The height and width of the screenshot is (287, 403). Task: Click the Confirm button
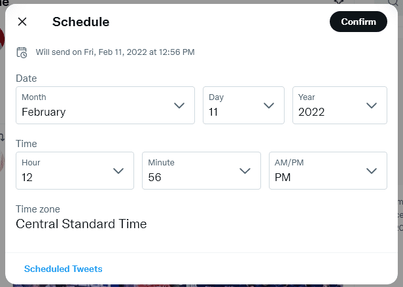[x=359, y=22]
